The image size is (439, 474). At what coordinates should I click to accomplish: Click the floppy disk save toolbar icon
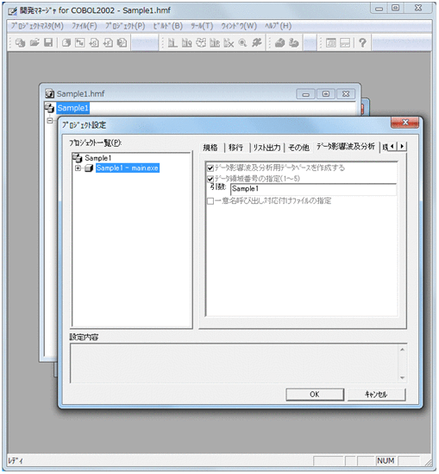pos(48,43)
